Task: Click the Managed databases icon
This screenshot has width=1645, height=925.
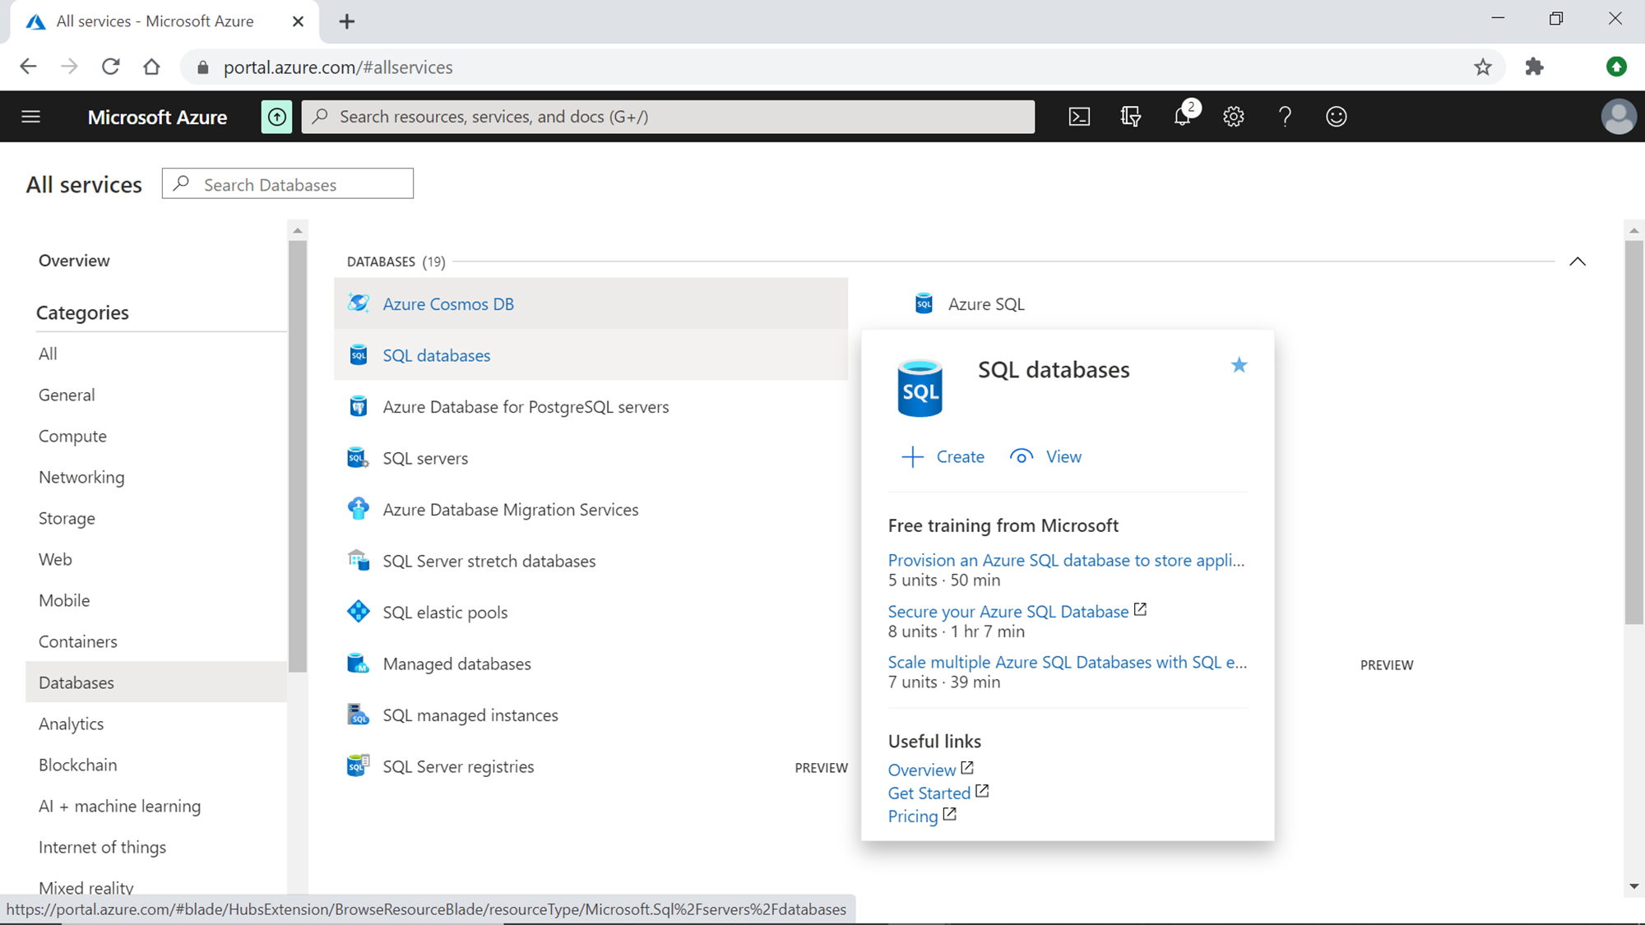Action: coord(359,663)
